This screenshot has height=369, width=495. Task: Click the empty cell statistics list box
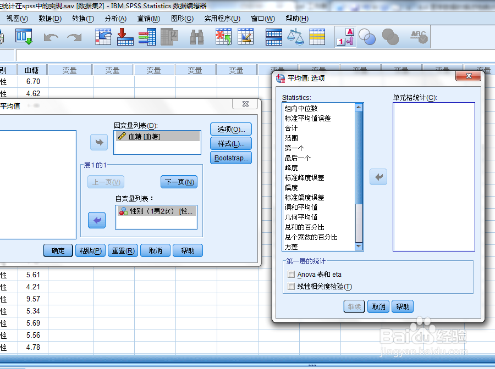[434, 176]
